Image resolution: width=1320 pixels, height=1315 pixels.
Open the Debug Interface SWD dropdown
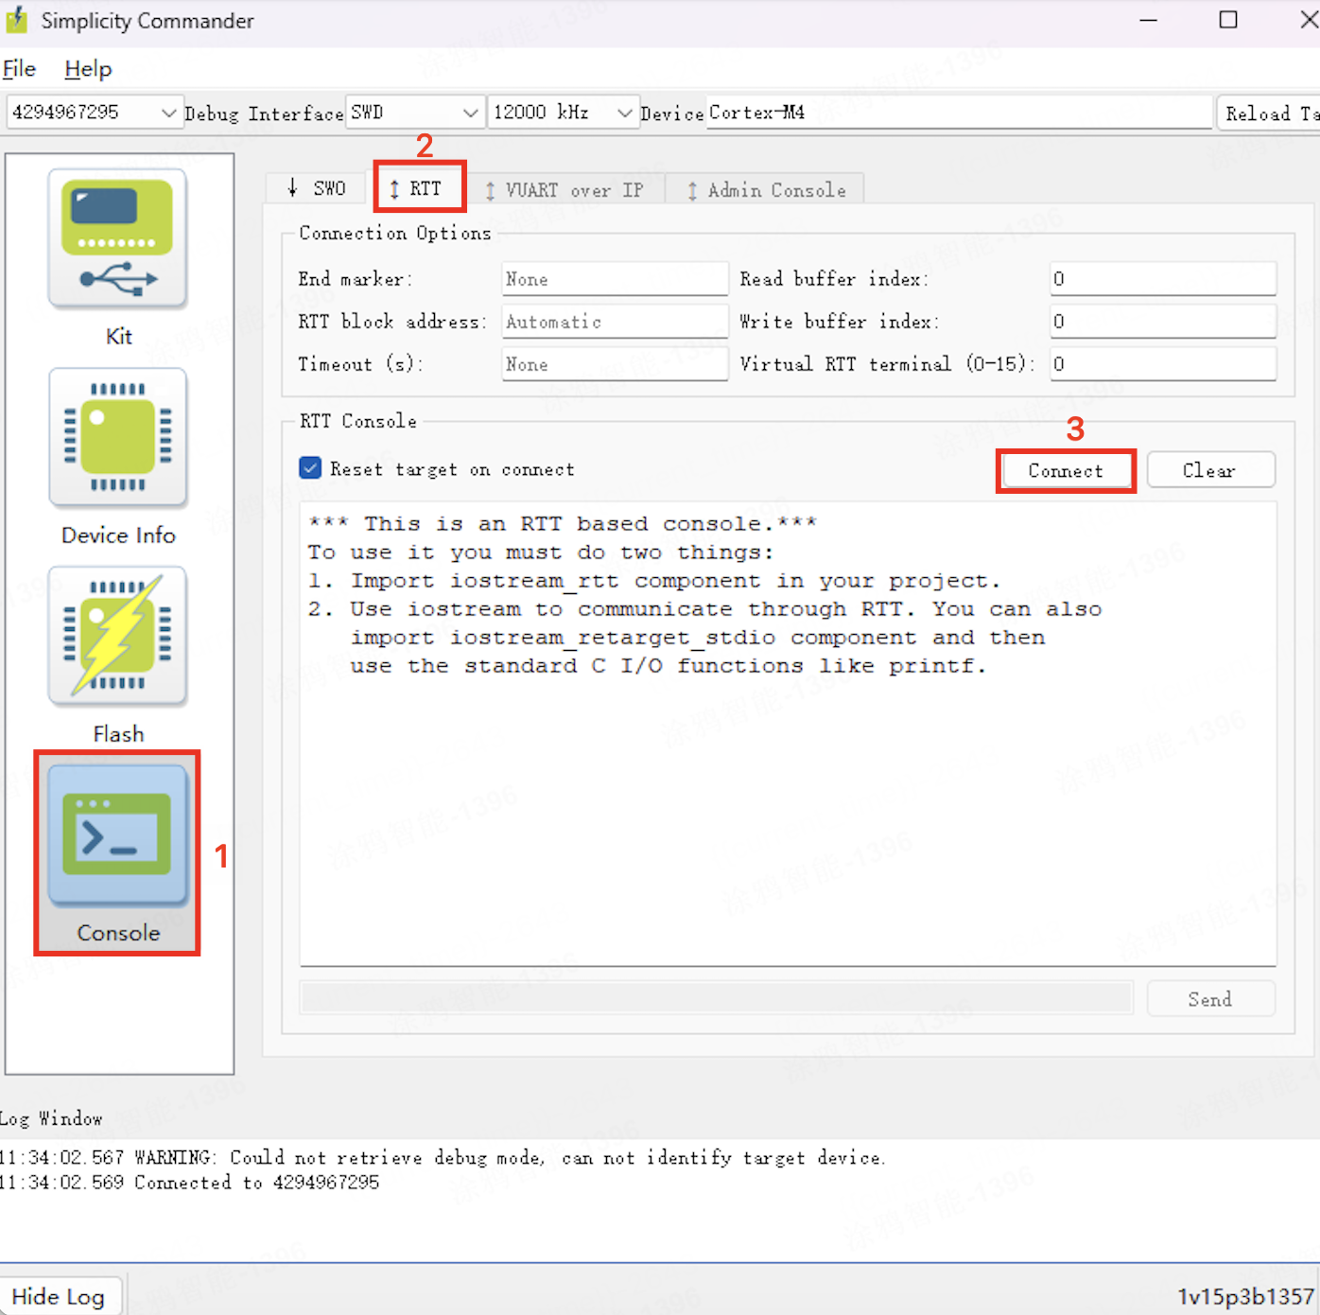tap(415, 112)
